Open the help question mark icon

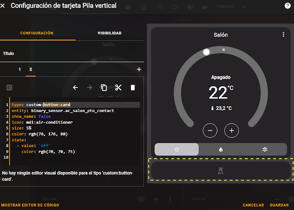287,6
